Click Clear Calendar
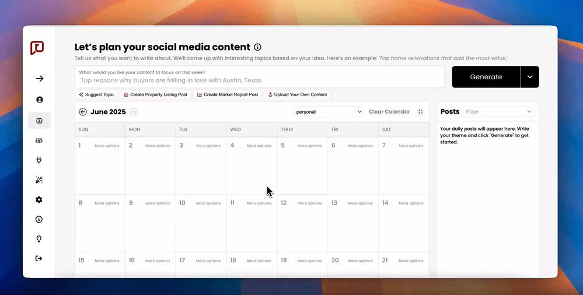 point(389,112)
